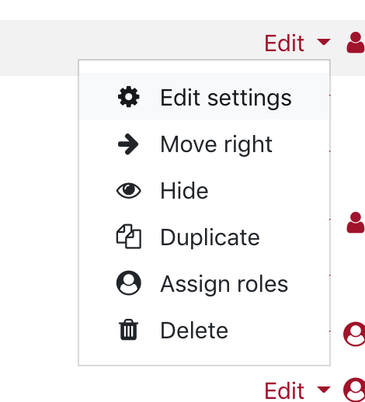The image size is (365, 402).
Task: Select the Hide option text
Action: click(184, 191)
